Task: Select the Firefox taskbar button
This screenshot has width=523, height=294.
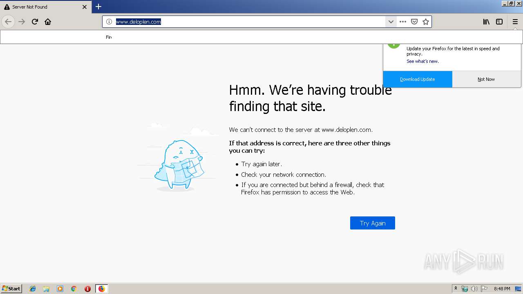Action: click(101, 289)
